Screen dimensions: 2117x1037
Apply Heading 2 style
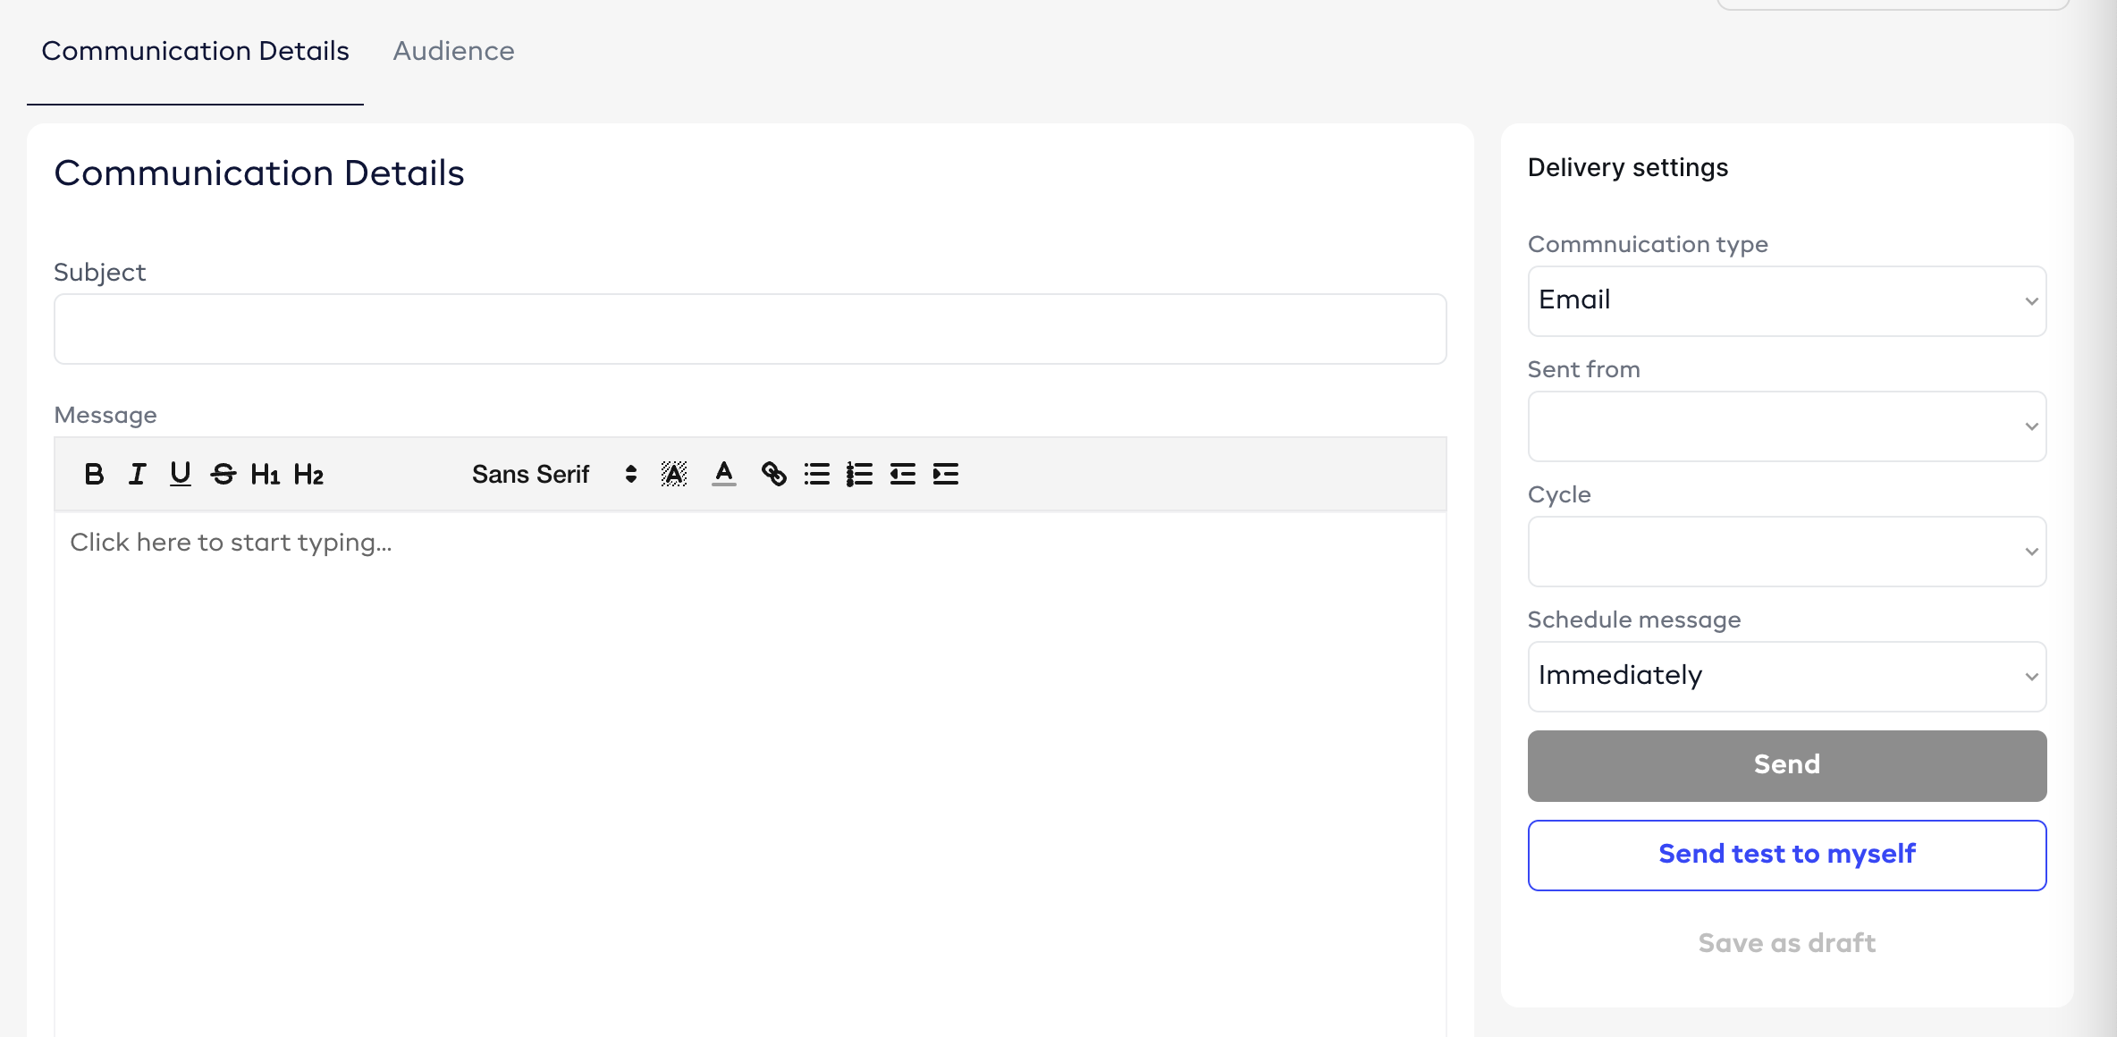(308, 474)
